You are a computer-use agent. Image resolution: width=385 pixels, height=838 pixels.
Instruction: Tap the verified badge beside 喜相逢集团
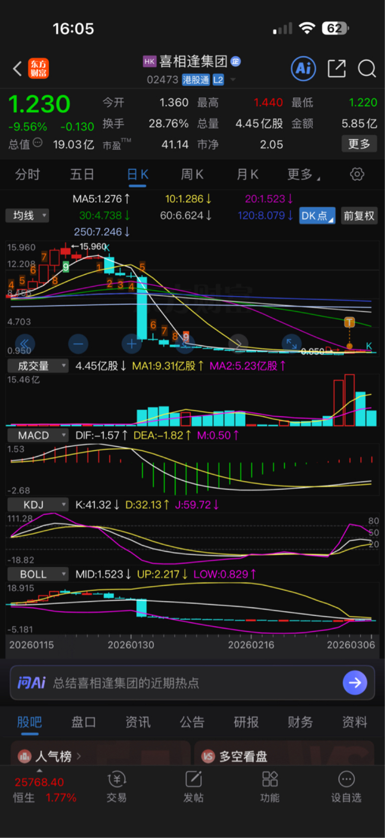236,62
